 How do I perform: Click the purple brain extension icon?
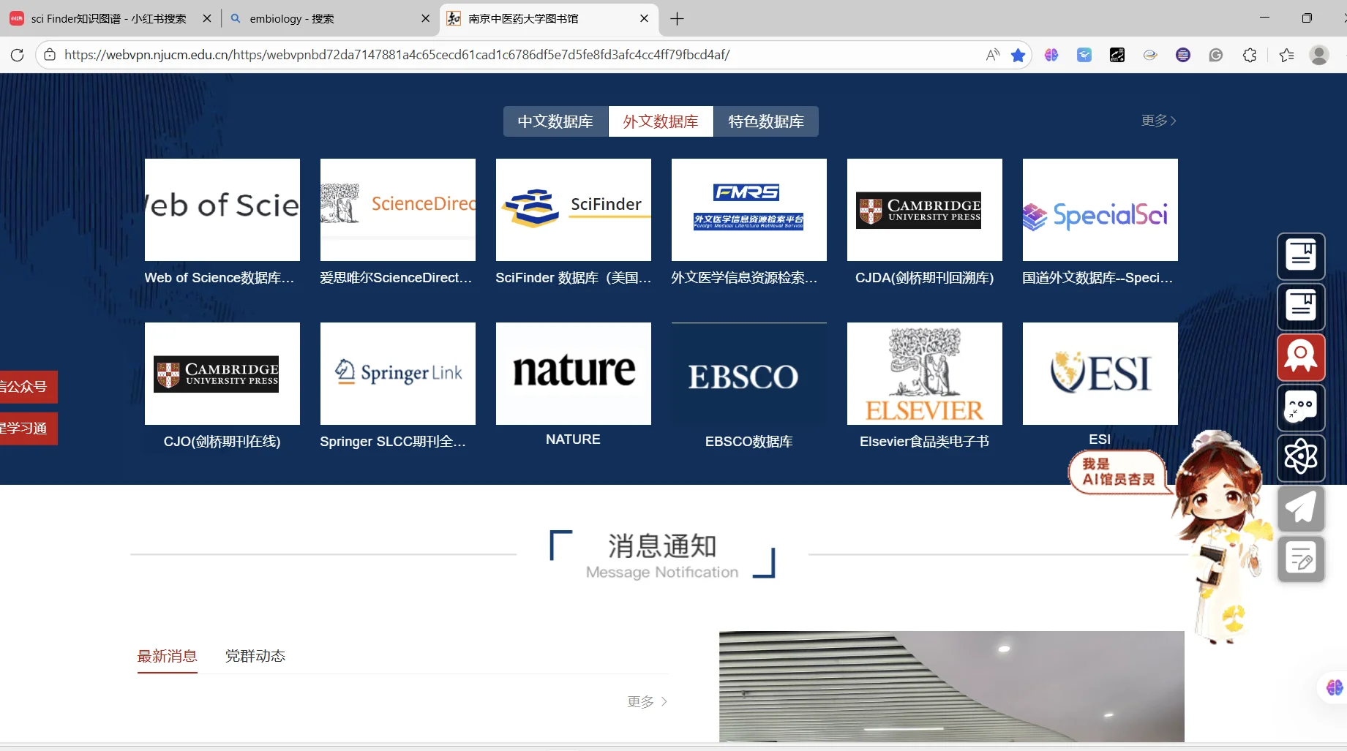click(x=1051, y=55)
